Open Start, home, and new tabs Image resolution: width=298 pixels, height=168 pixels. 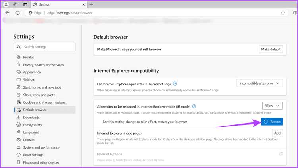tap(45, 87)
